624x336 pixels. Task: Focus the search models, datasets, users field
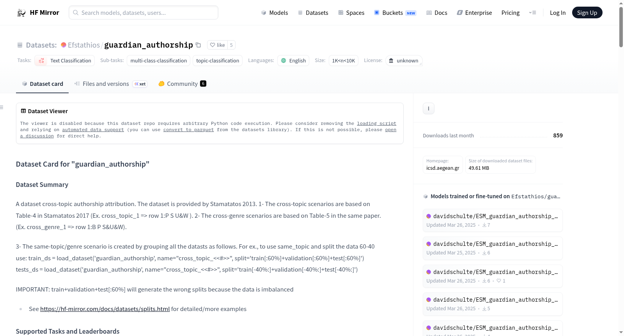[x=144, y=12]
